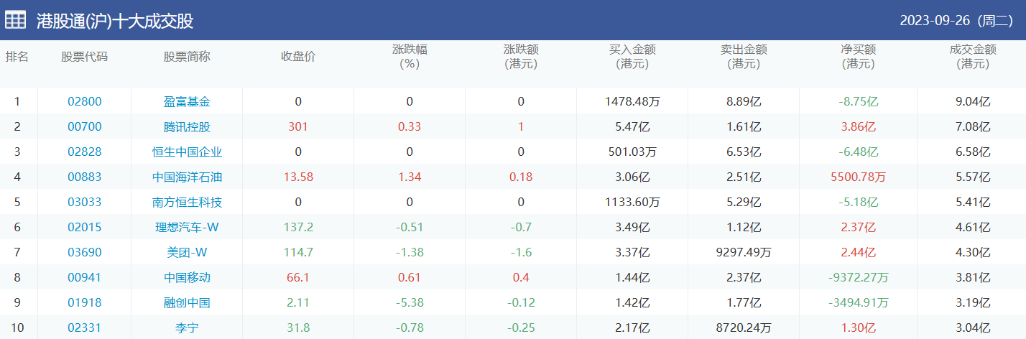Open stock code 00883 link
Screen dimensions: 1026x339
click(x=85, y=177)
